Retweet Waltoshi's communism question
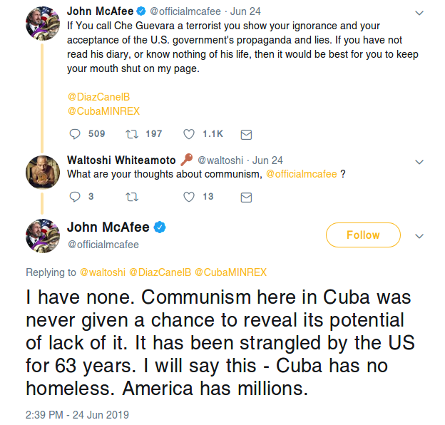The image size is (445, 425). pos(131,197)
